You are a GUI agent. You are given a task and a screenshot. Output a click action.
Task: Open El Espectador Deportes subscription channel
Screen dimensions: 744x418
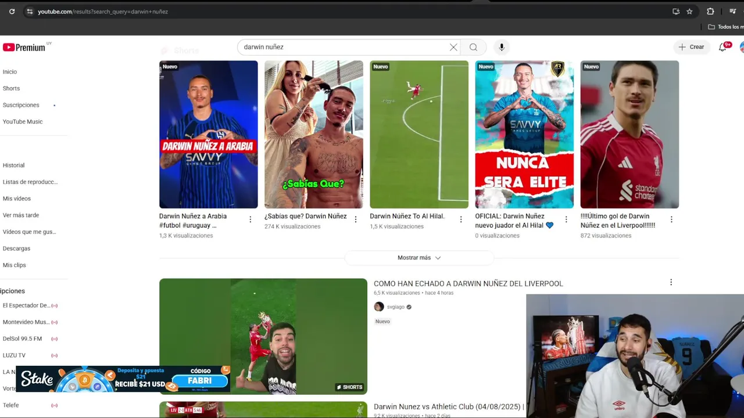(26, 305)
